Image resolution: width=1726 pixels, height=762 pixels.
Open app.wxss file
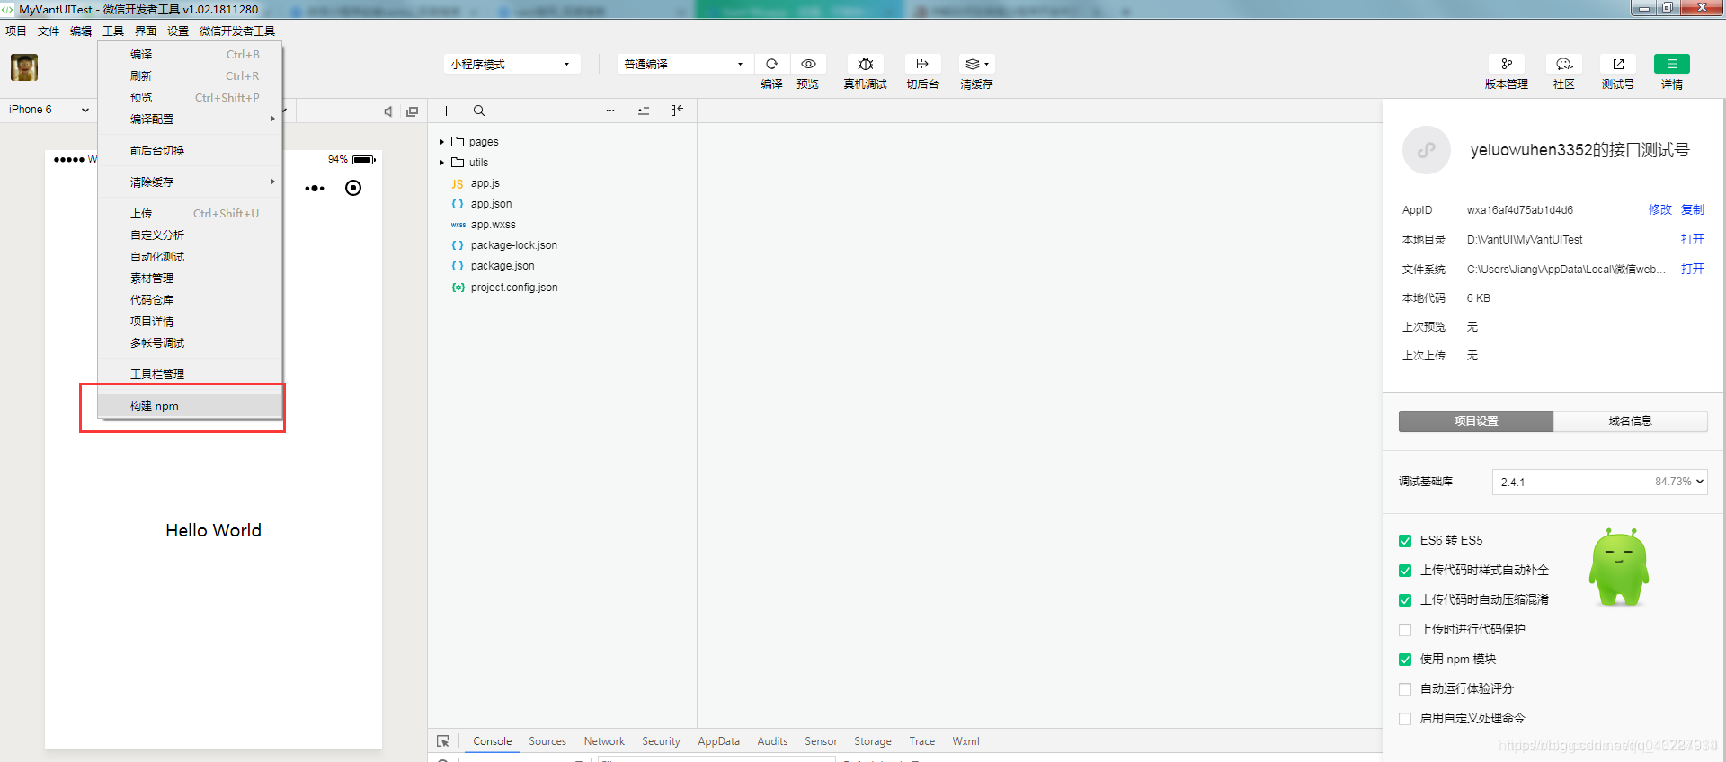point(493,225)
